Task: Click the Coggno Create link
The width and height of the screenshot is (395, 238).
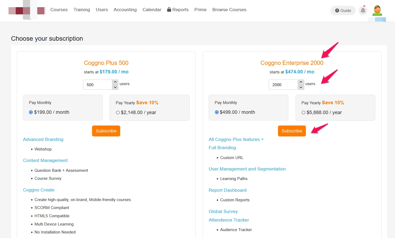Action: click(x=39, y=190)
